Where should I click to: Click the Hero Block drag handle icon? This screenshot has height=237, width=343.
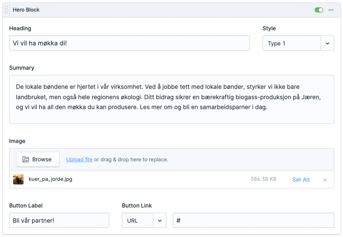point(6,10)
